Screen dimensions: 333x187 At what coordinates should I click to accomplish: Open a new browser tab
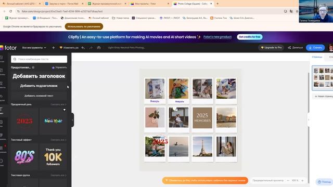[x=217, y=4]
